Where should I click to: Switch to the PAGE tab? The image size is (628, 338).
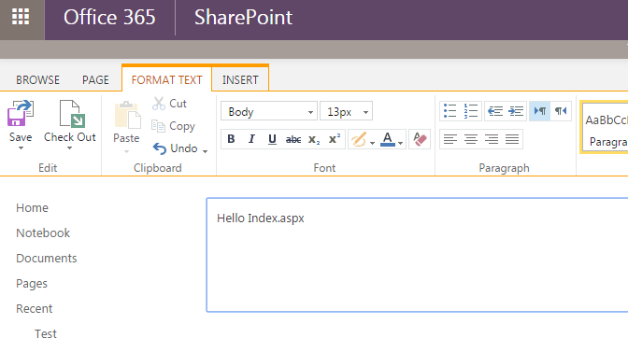[95, 80]
